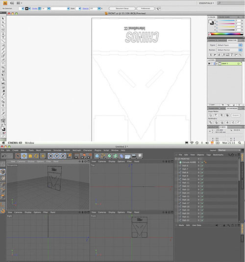The width and height of the screenshot is (245, 262).
Task: Click the green Array/modeling objects icon
Action: point(115,156)
